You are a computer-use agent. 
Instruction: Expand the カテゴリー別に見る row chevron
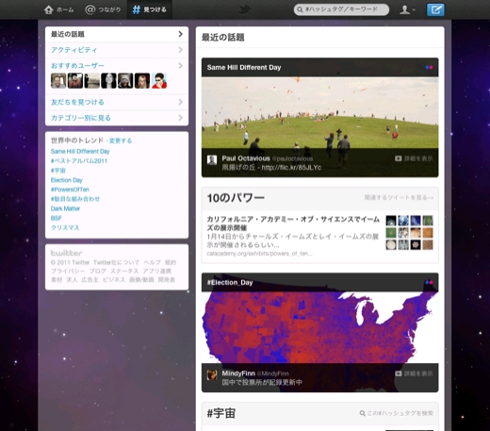coord(180,118)
